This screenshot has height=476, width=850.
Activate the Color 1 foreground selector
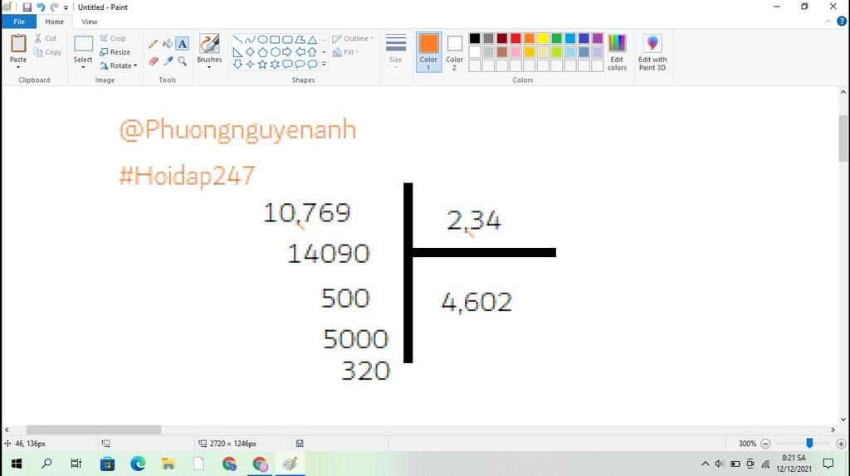click(x=428, y=52)
